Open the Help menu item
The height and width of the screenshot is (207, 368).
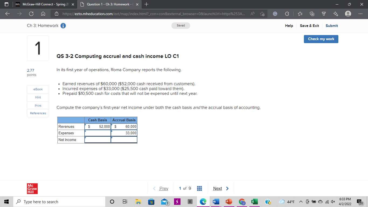(x=289, y=26)
